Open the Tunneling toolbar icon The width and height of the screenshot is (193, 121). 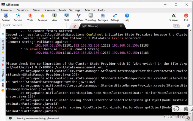tap(91, 17)
